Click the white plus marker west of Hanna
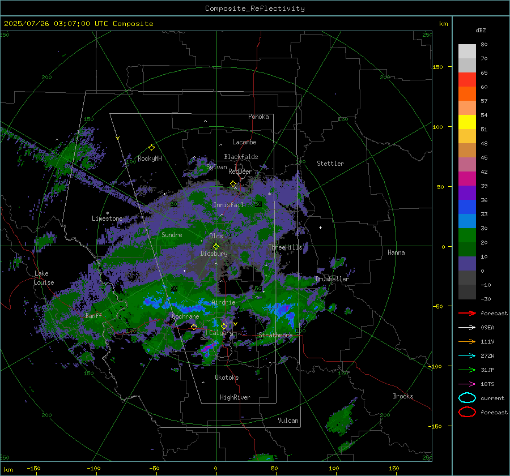Image resolution: width=510 pixels, height=476 pixels. pyautogui.click(x=320, y=228)
